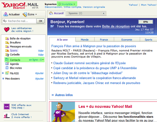157x122 pixels.
Task: Click the Accueil house icon
Action: (x=51, y=13)
